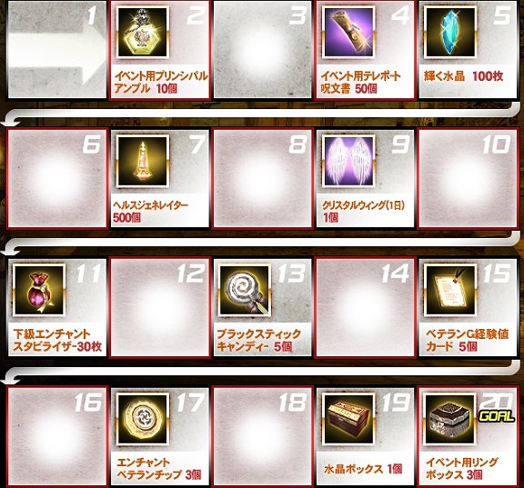Click the Enchant Veteran Chip coin icon
The height and width of the screenshot is (488, 524).
(x=143, y=419)
